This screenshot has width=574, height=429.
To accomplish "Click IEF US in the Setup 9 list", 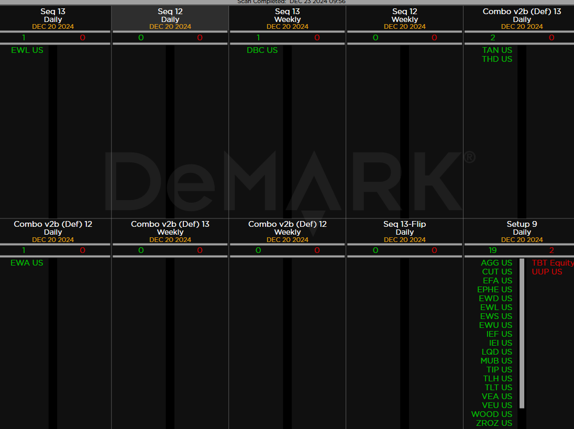I will 499,334.
